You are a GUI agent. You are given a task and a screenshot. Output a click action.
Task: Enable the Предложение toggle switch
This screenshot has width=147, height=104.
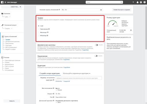click(96, 56)
